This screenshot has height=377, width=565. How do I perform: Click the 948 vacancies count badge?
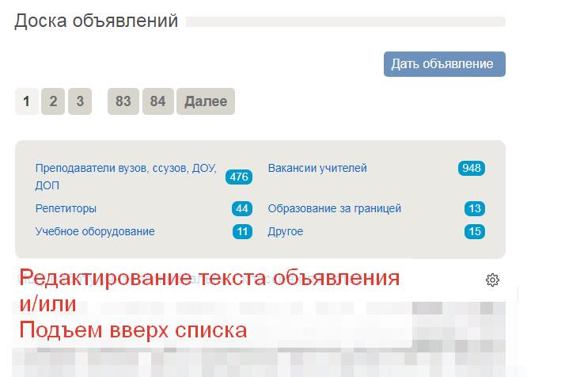(472, 168)
